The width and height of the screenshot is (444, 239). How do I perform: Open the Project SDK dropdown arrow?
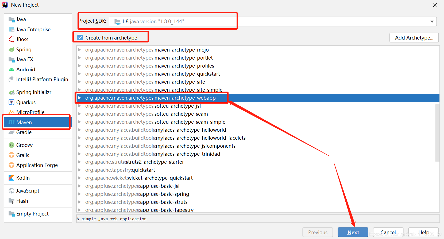[x=432, y=22]
